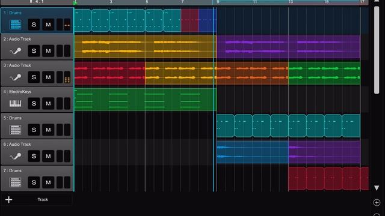Open the drum grid icon on track 5 Drums
This screenshot has height=216, width=385.
[x=15, y=130]
